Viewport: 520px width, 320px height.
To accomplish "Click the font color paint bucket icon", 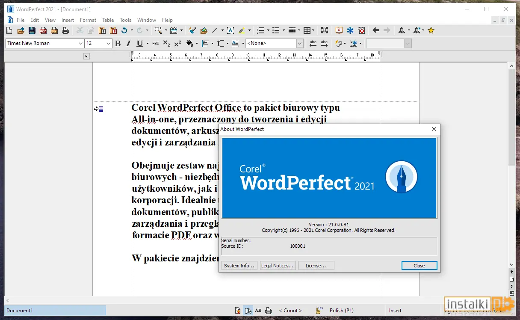I will 189,43.
